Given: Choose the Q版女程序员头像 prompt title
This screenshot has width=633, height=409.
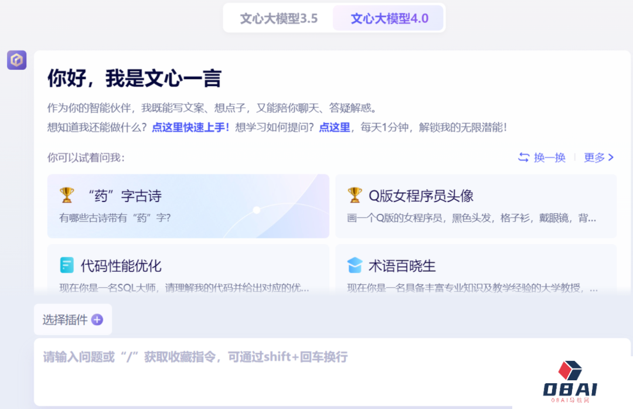Looking at the screenshot, I should [421, 196].
